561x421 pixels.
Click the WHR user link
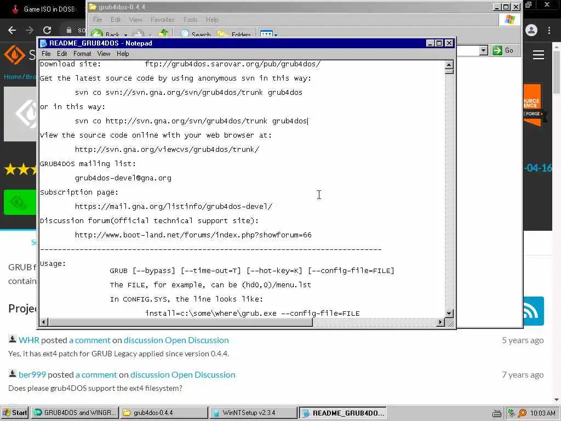click(x=29, y=340)
